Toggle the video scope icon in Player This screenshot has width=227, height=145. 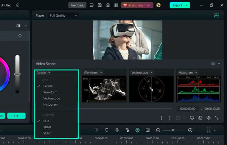216,16
